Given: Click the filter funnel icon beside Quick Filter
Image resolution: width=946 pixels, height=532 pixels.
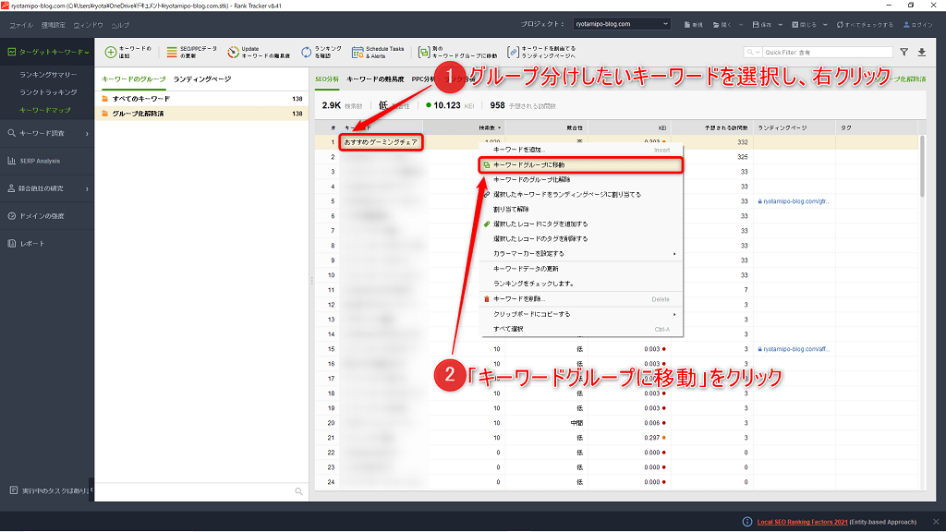Looking at the screenshot, I should click(x=904, y=53).
